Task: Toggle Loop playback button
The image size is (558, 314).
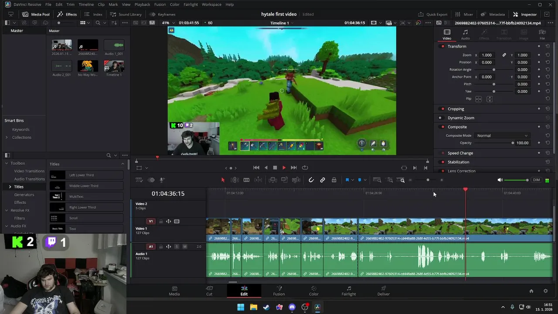Action: tap(305, 167)
